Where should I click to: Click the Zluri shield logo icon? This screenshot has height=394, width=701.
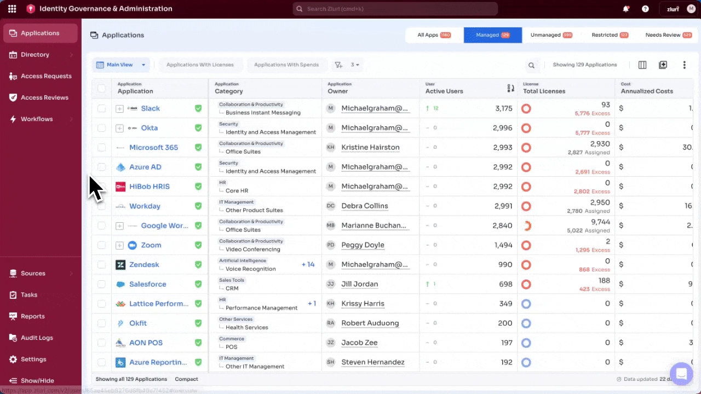click(x=31, y=9)
